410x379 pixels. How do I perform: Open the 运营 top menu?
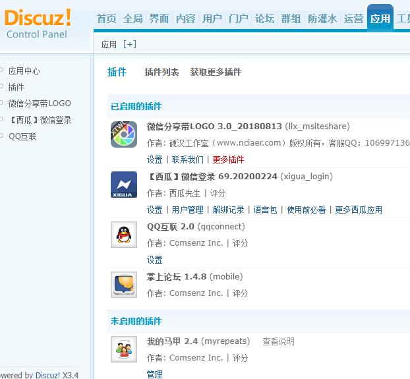pos(353,18)
